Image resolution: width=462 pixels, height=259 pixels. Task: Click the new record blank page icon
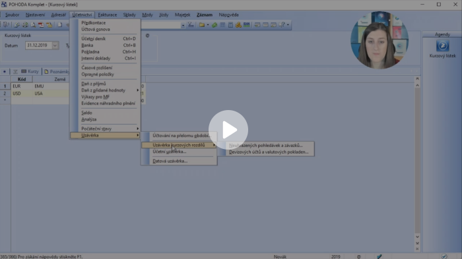(59, 25)
